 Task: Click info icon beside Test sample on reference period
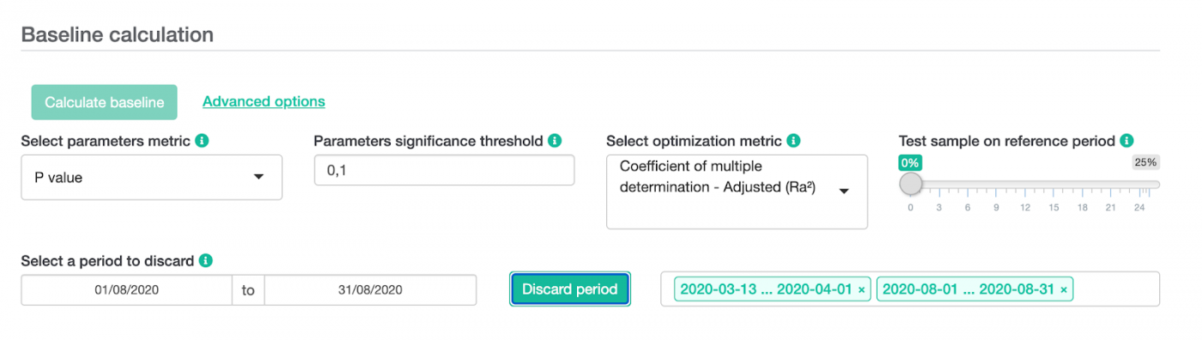pyautogui.click(x=1126, y=140)
